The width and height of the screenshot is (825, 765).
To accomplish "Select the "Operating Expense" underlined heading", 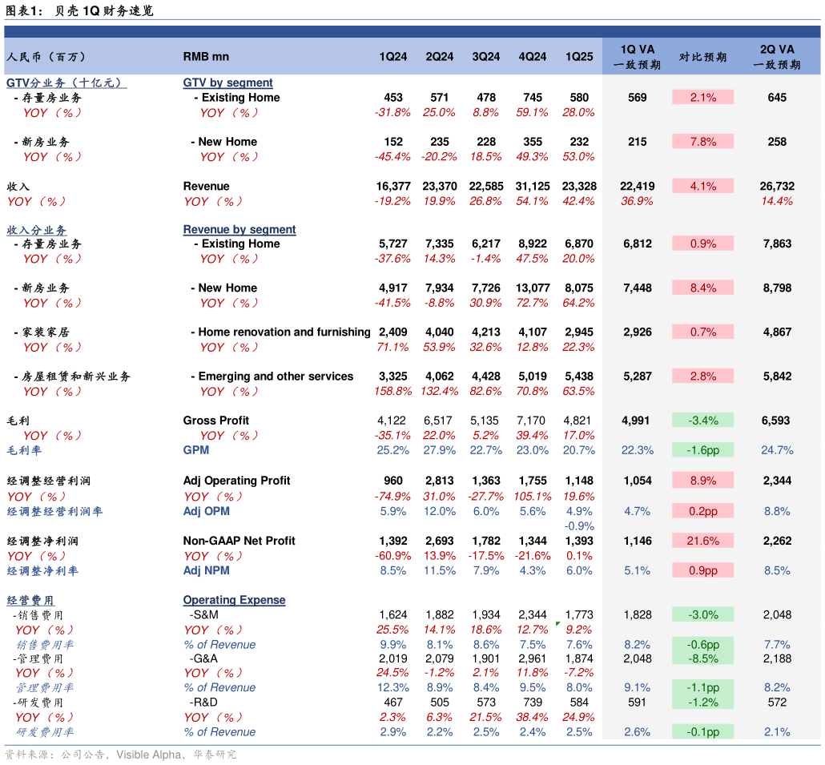I will click(x=234, y=600).
